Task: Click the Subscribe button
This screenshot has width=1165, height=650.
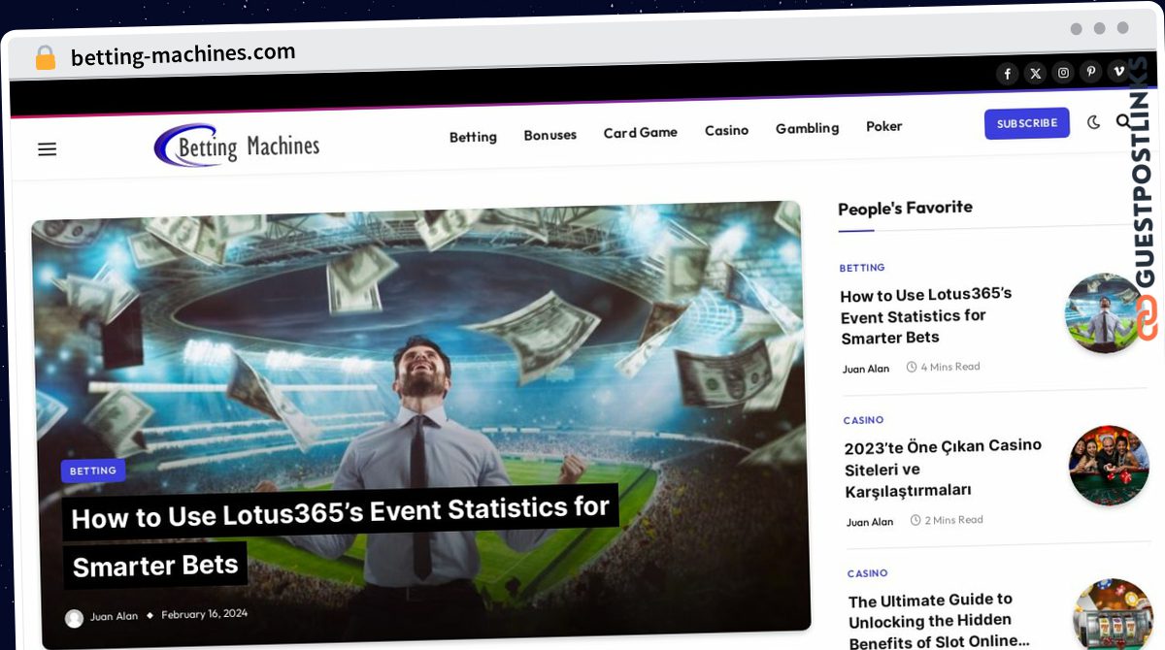Action: pos(1027,123)
